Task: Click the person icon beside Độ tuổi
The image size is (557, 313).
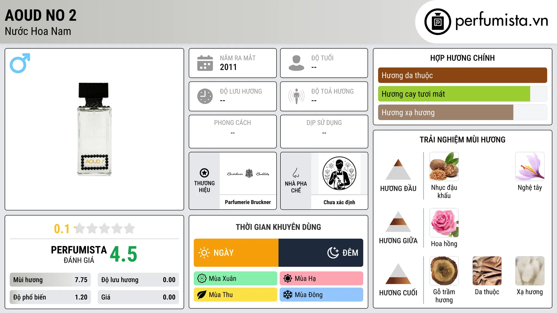Action: (296, 63)
